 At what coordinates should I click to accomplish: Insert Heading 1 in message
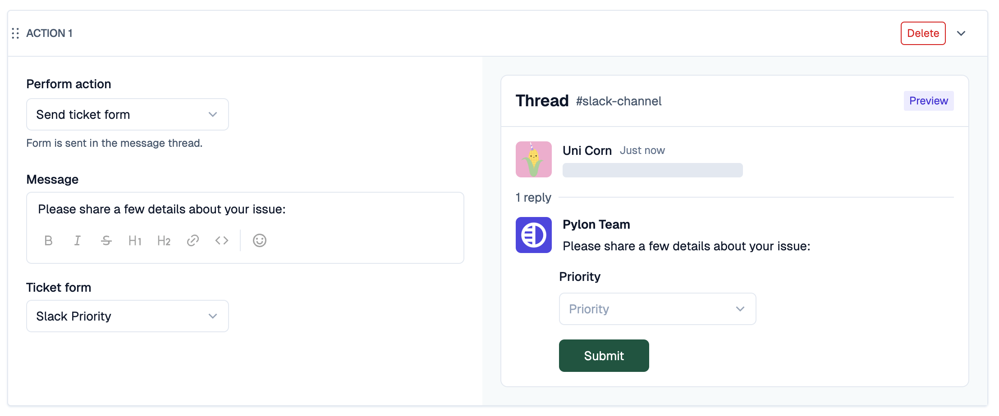coord(135,240)
